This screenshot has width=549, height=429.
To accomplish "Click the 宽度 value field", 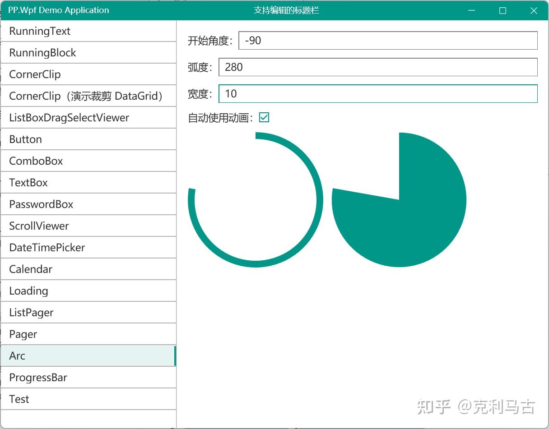I will [x=378, y=93].
